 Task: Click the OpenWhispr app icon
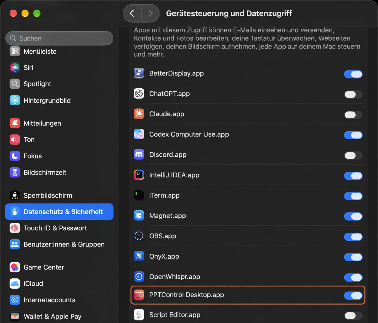(x=139, y=277)
